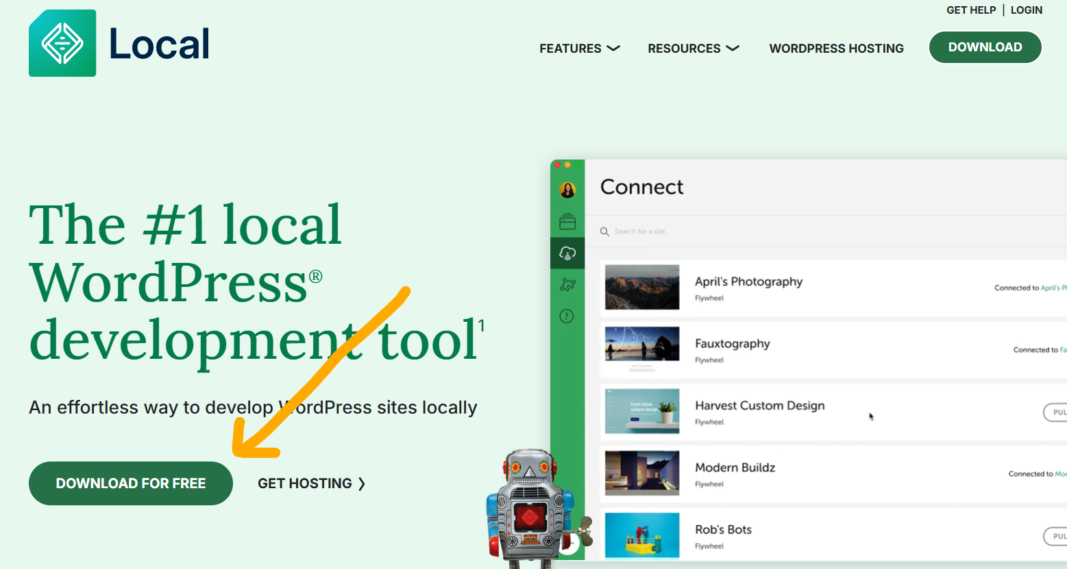Select GET HELP in the top bar
The width and height of the screenshot is (1067, 569).
coord(971,10)
